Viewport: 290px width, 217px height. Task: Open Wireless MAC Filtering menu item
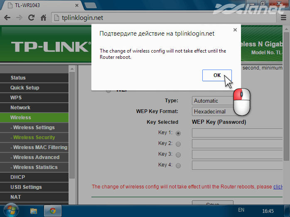click(x=39, y=147)
